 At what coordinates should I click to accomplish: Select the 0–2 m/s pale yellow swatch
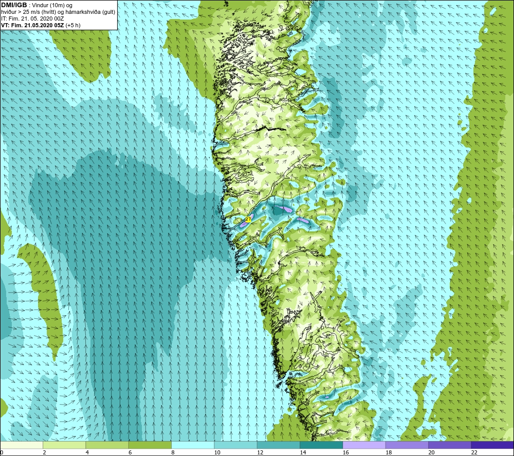22,445
